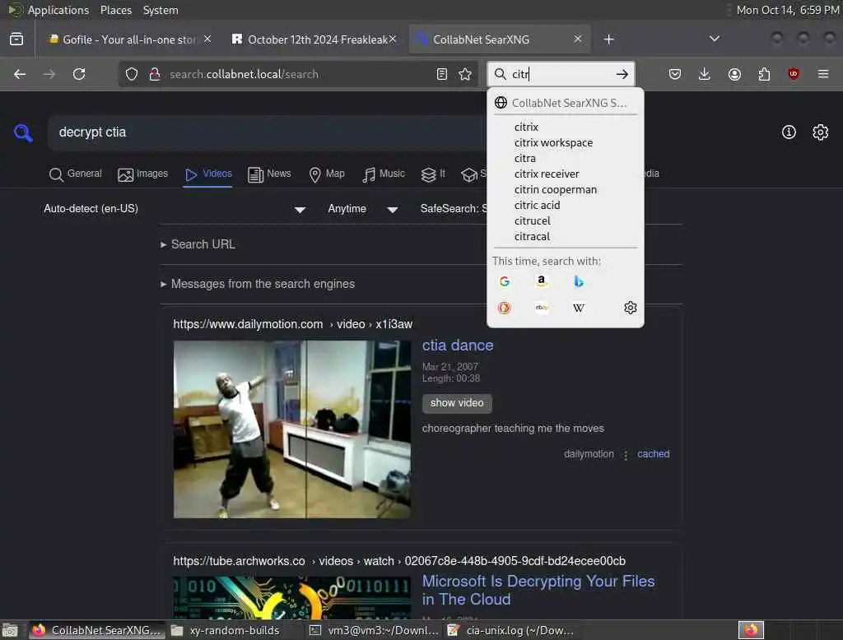The height and width of the screenshot is (640, 843).
Task: Open Microsoft Is Decrypting Your Files link
Action: [x=538, y=590]
